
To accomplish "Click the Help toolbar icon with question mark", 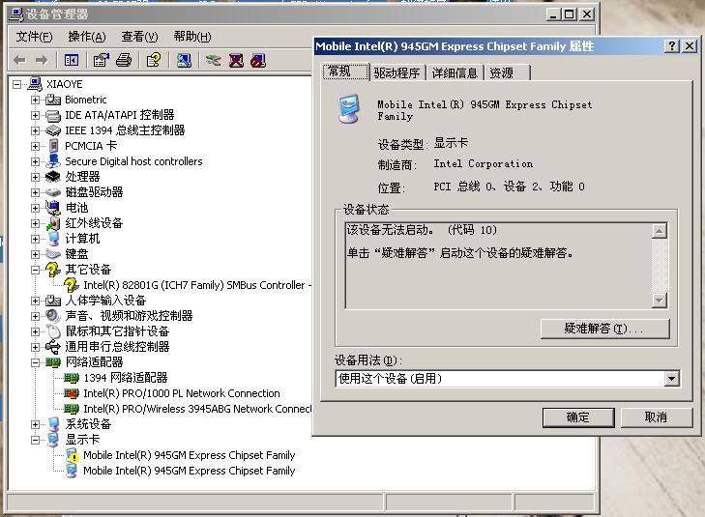I will pos(154,60).
